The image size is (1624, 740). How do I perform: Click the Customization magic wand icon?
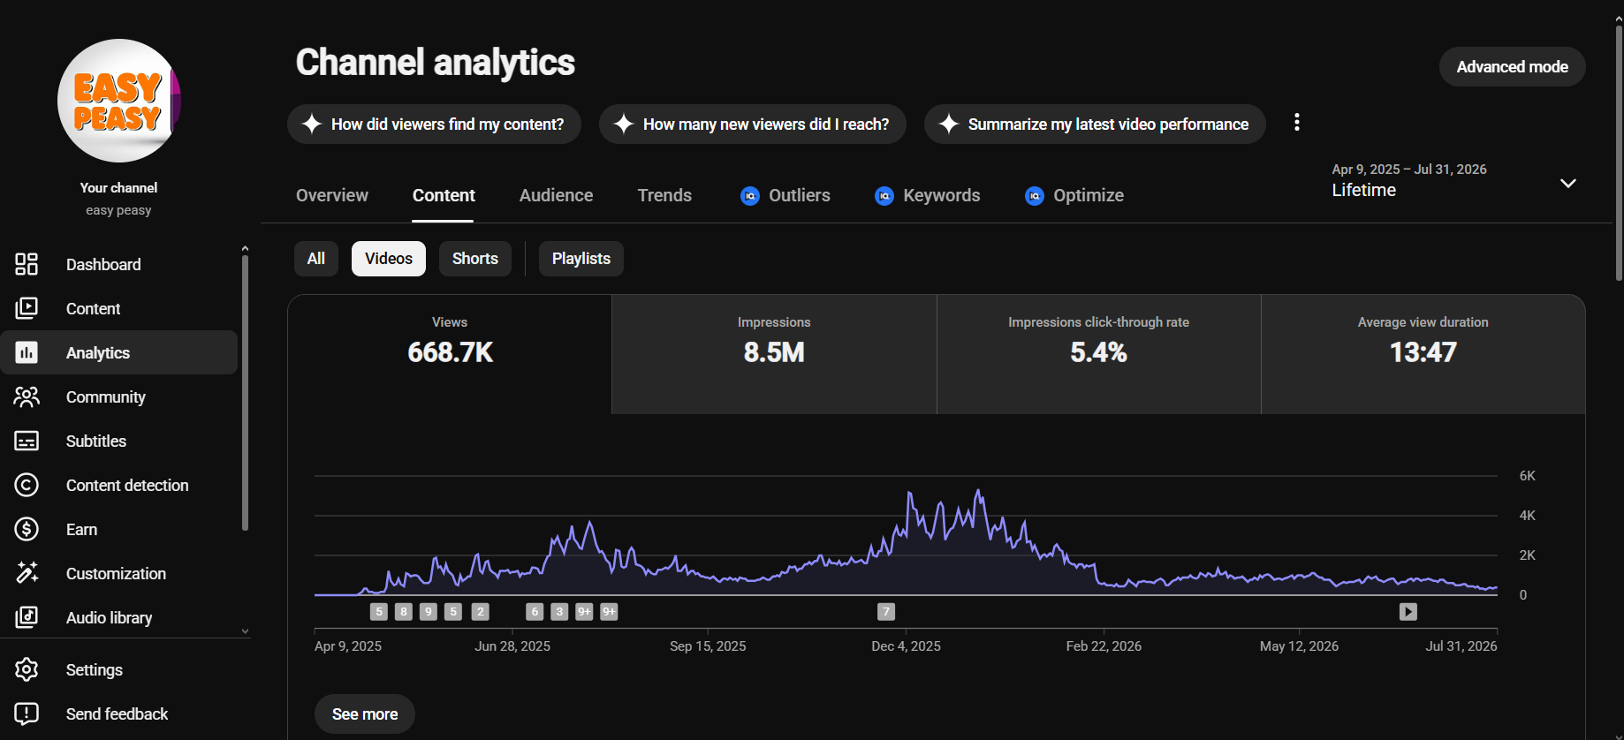tap(27, 573)
